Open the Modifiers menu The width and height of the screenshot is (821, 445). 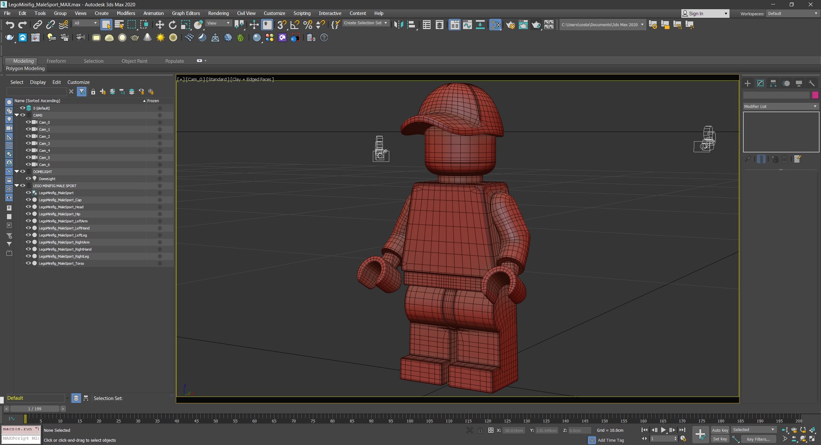[x=126, y=13]
